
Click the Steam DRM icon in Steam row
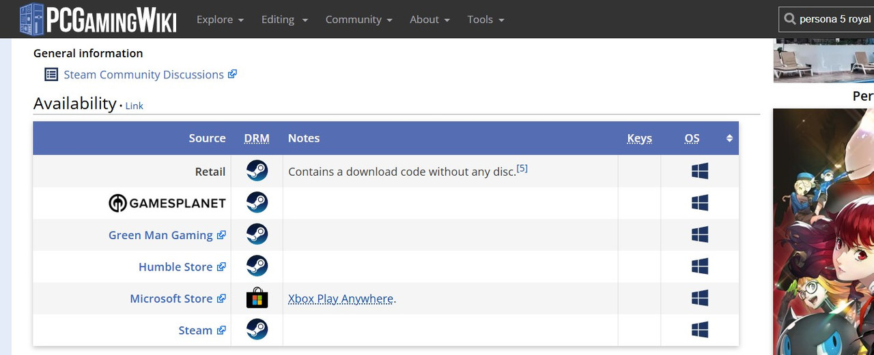[257, 330]
